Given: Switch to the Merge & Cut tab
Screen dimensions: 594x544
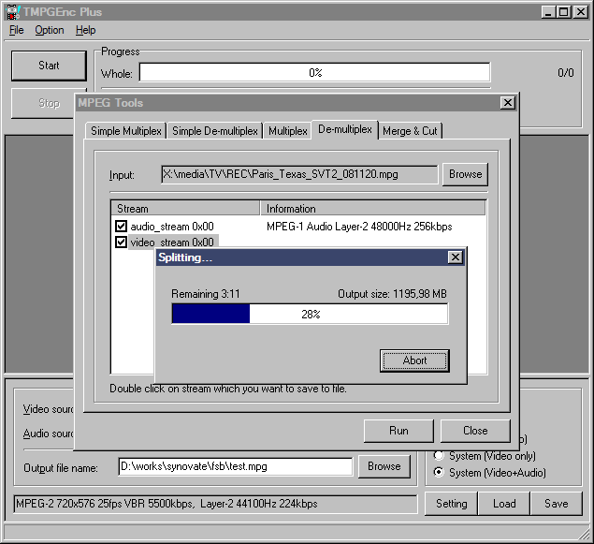Looking at the screenshot, I should click(410, 131).
